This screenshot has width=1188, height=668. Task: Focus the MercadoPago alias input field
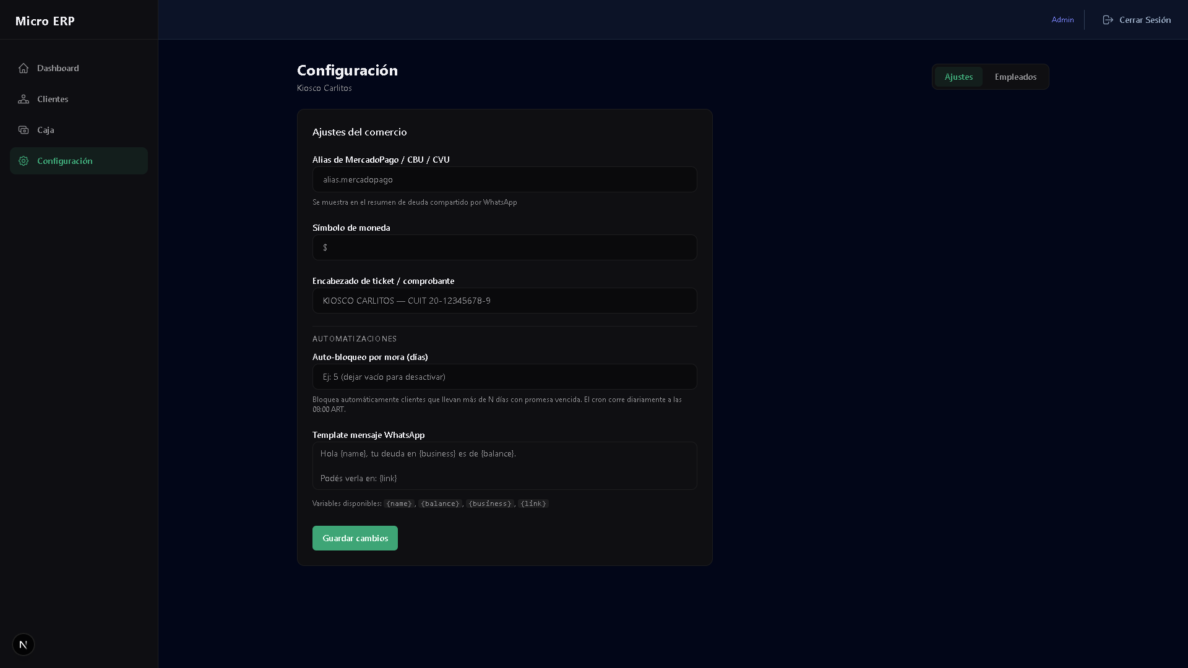pos(504,179)
